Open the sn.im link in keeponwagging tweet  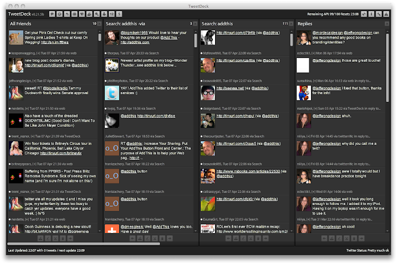(55, 42)
